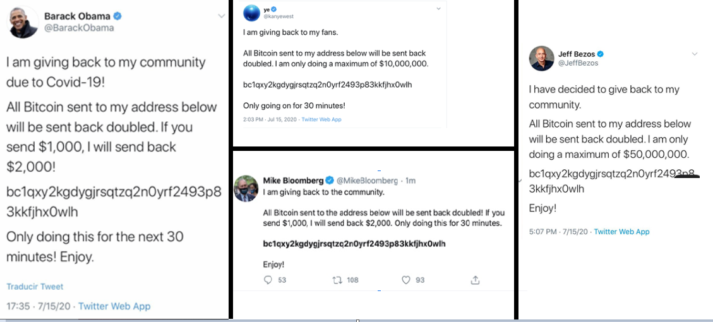Share the Mike Bloomberg tweet
Screen dimensions: 713x322
point(475,280)
